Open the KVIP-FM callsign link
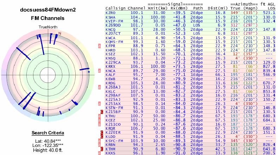 (114, 21)
